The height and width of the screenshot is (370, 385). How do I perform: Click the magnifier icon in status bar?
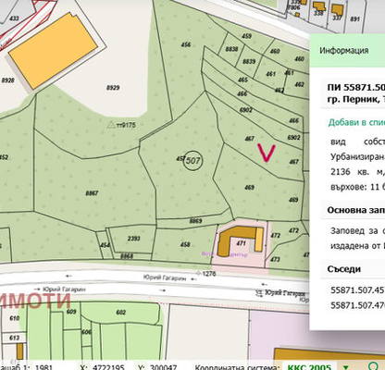coord(374,366)
